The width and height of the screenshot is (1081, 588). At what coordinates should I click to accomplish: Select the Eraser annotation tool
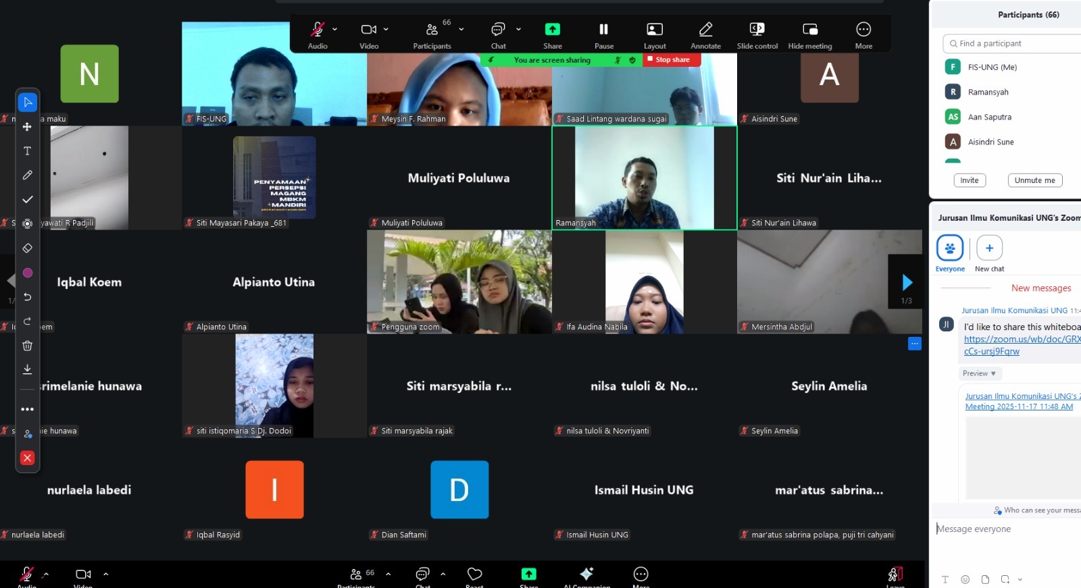28,248
